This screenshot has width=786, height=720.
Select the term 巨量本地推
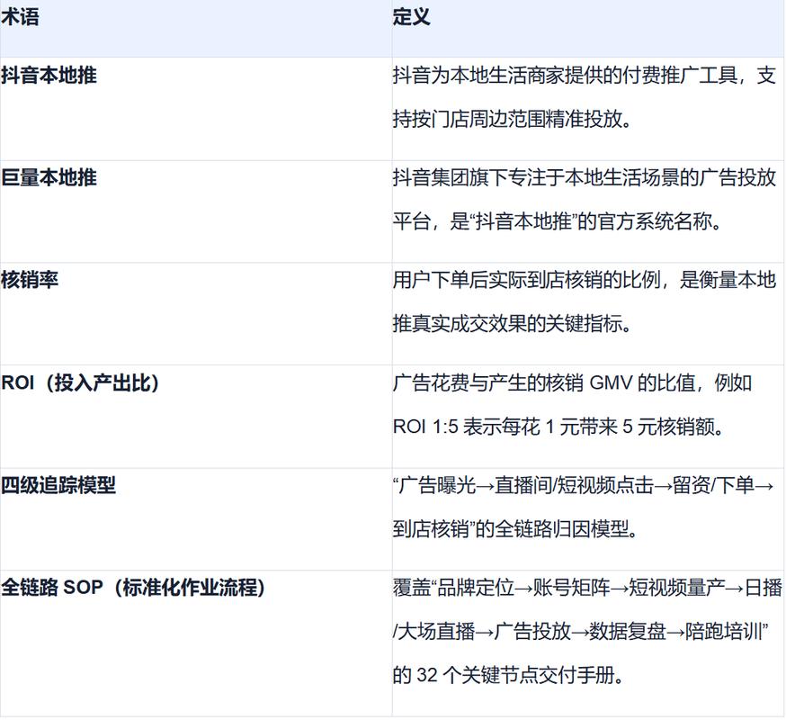49,177
